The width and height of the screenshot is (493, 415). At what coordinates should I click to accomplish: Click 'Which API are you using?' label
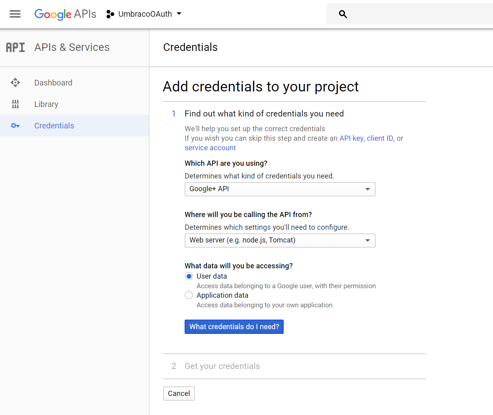tap(226, 163)
